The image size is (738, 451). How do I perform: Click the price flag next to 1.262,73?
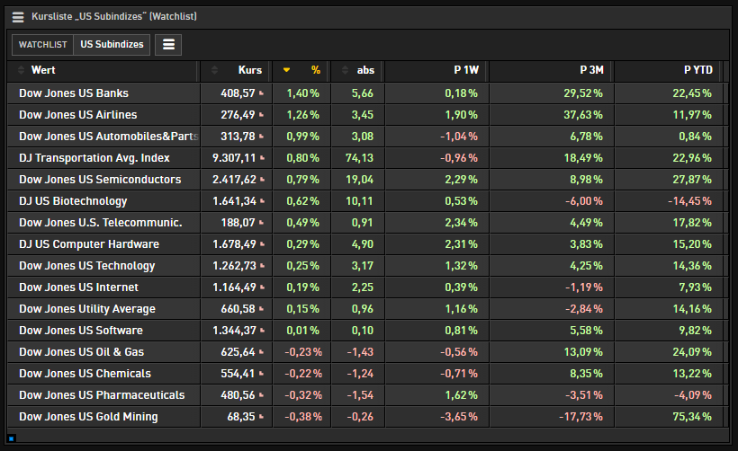click(262, 266)
